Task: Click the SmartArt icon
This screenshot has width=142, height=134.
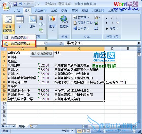Action: pos(41,30)
